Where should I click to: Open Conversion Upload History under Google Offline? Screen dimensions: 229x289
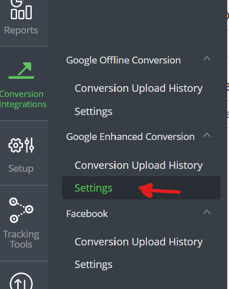(138, 88)
